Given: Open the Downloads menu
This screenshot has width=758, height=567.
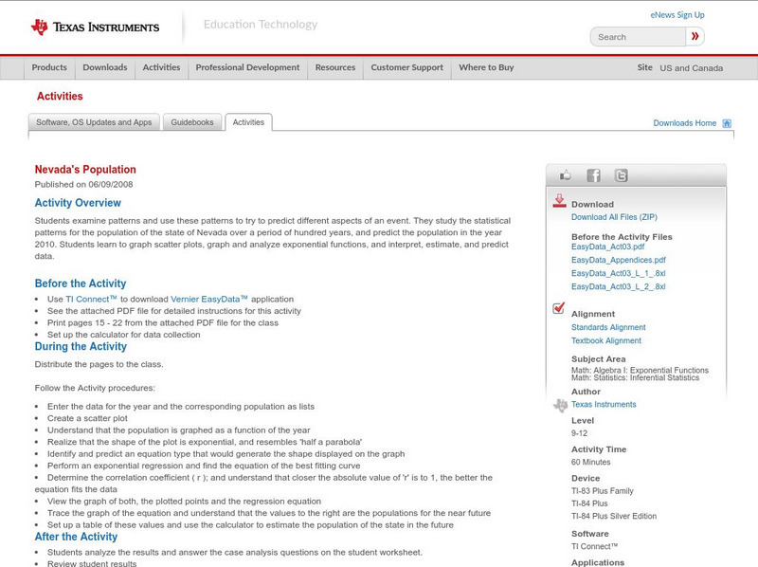Looking at the screenshot, I should coord(105,67).
